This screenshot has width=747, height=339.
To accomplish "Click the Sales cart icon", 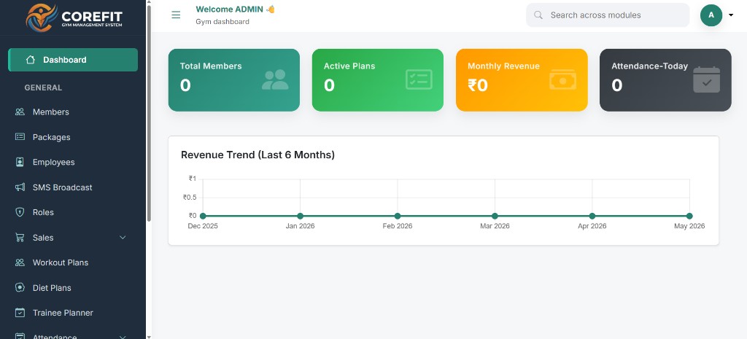I will coord(20,237).
